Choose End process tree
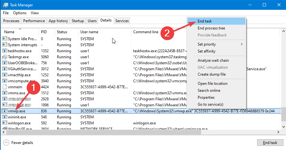Viewport: 286px width, 150px height. 216,28
